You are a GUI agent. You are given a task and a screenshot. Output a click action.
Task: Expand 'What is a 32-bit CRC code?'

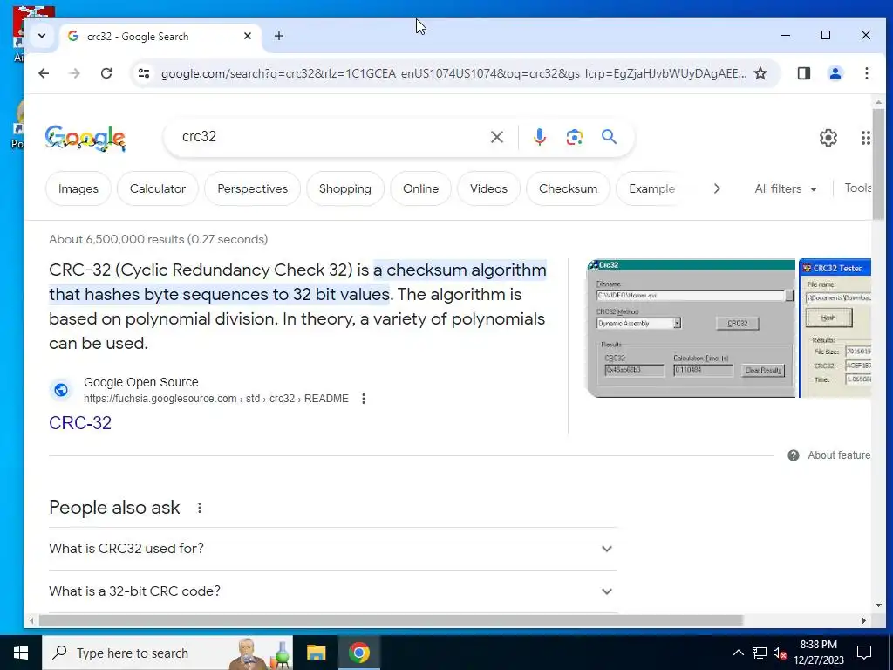pos(333,591)
